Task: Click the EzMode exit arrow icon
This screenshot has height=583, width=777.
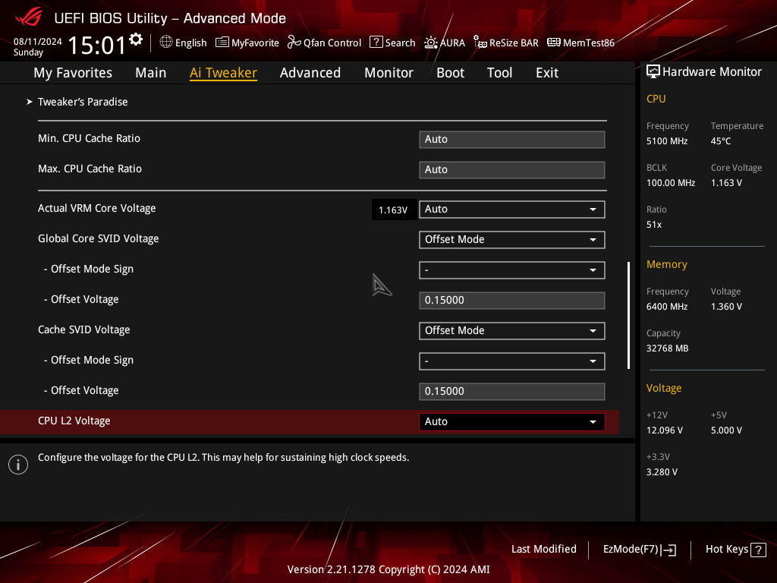Action: point(669,550)
